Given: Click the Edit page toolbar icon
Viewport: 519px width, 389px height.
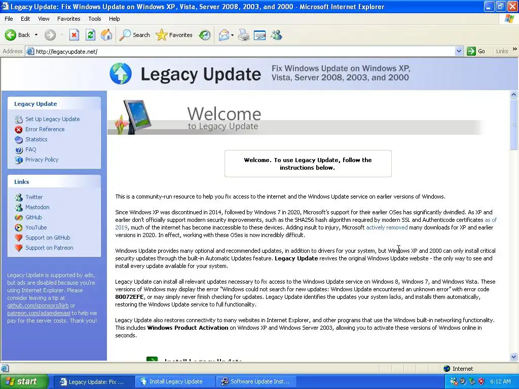Looking at the screenshot, I should pos(259,35).
